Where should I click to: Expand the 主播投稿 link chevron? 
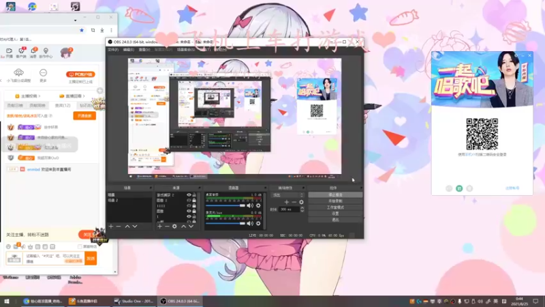point(40,96)
